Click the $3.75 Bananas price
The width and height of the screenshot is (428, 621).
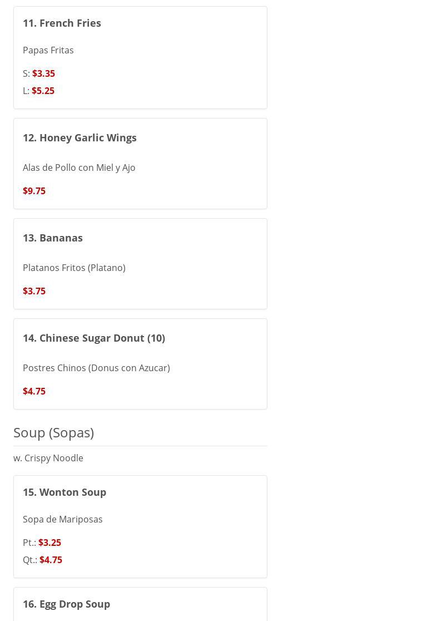click(34, 291)
